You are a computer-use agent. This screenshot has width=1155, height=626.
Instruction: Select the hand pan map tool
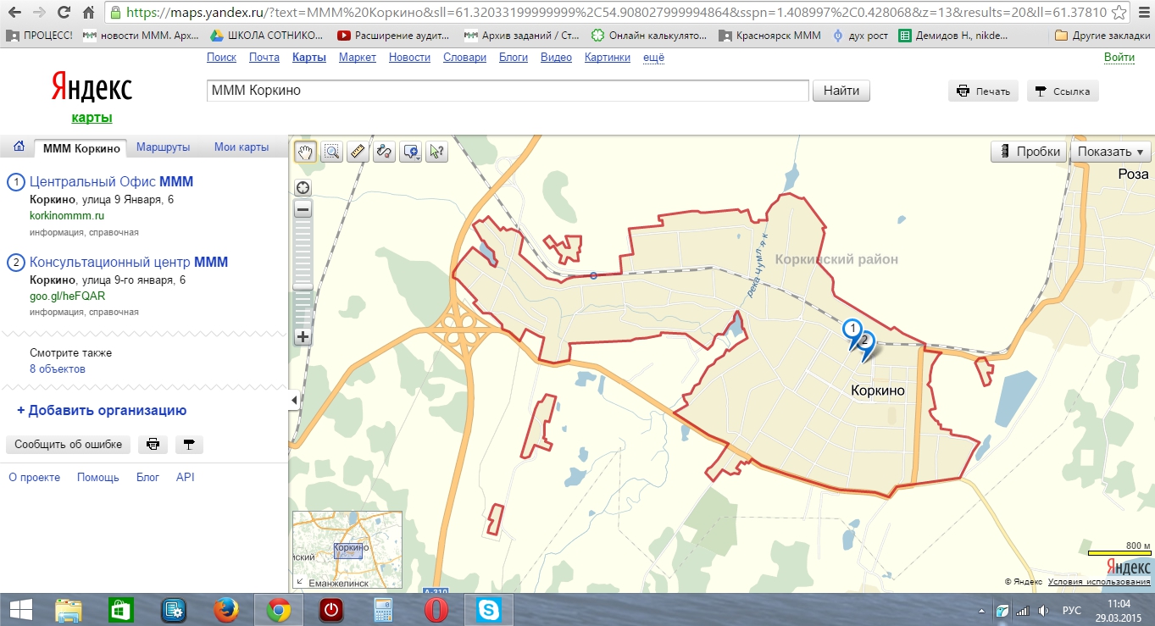(x=305, y=152)
